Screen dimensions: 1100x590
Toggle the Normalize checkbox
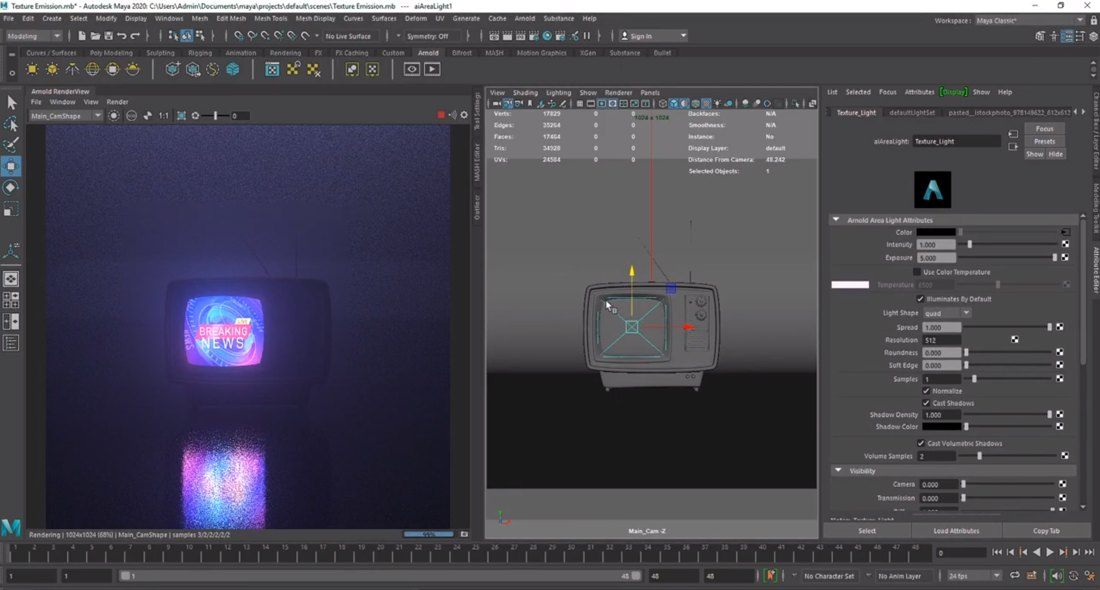(926, 391)
